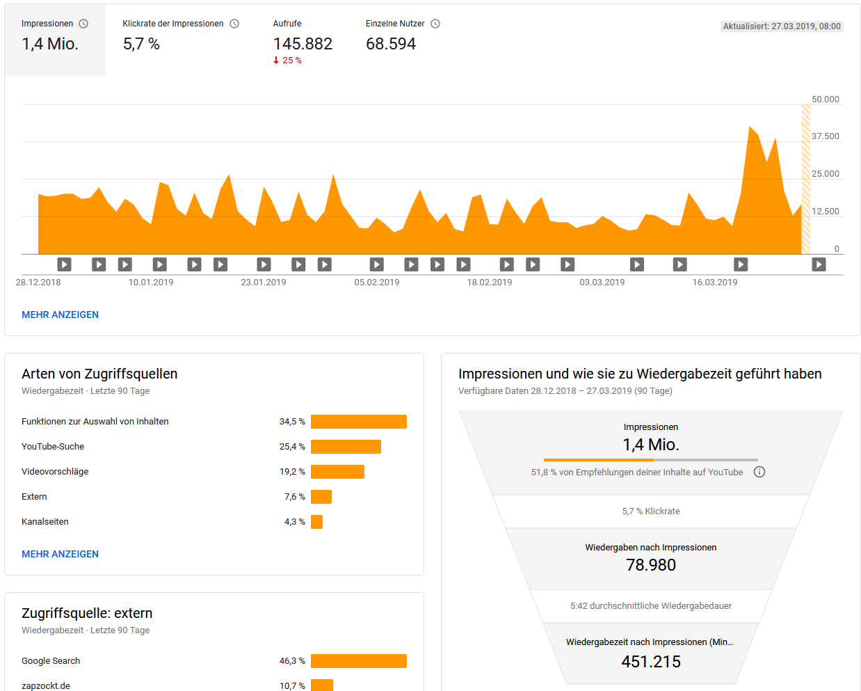
Task: Click the Videovorschläge traffic source entry
Action: click(x=55, y=472)
